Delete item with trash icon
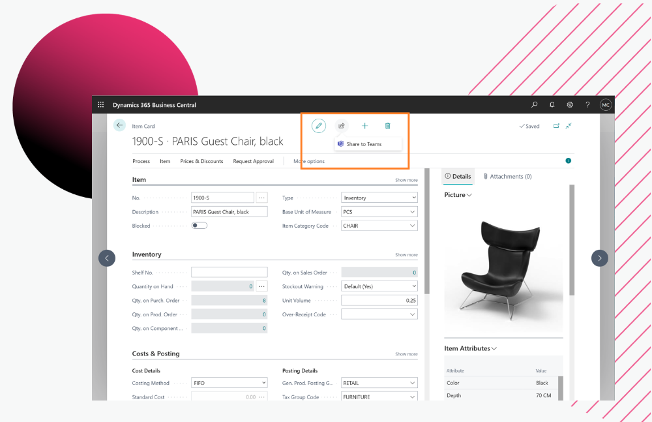This screenshot has height=422, width=652. [387, 126]
